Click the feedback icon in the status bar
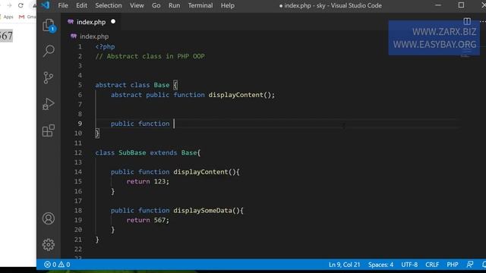The height and width of the screenshot is (273, 486). point(470,265)
